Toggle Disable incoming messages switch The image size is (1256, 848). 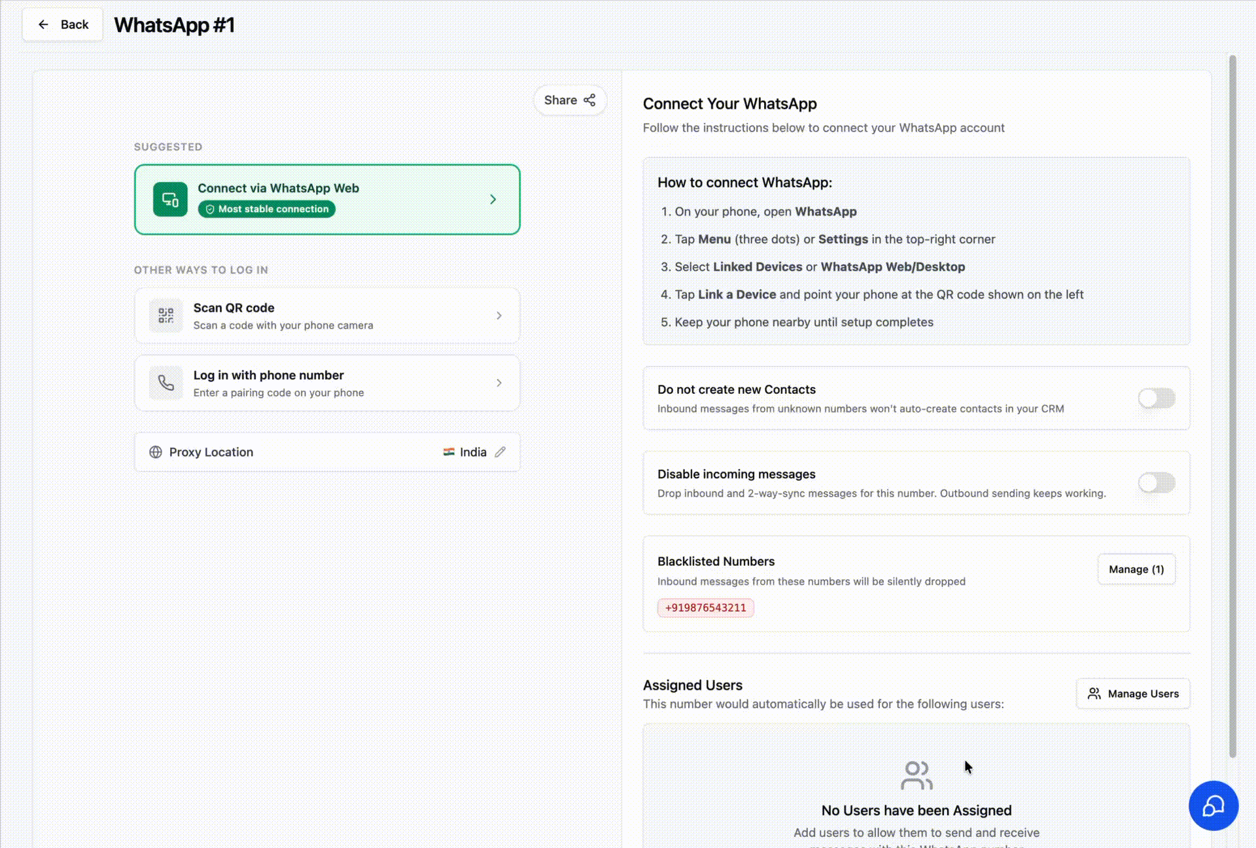(1157, 483)
